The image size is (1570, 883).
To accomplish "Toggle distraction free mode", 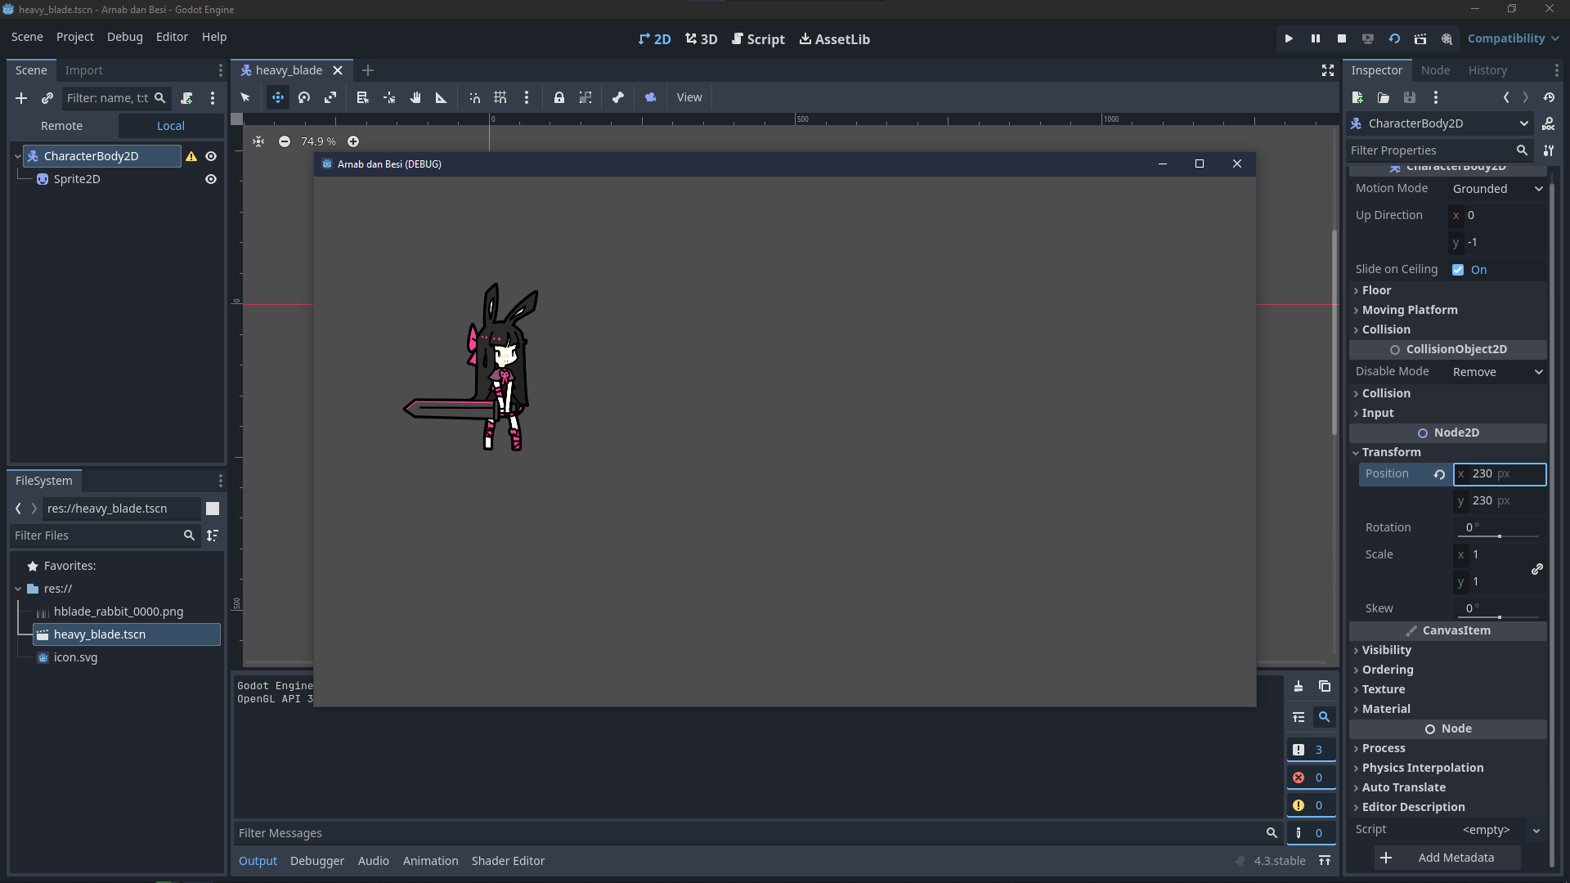I will point(1328,70).
